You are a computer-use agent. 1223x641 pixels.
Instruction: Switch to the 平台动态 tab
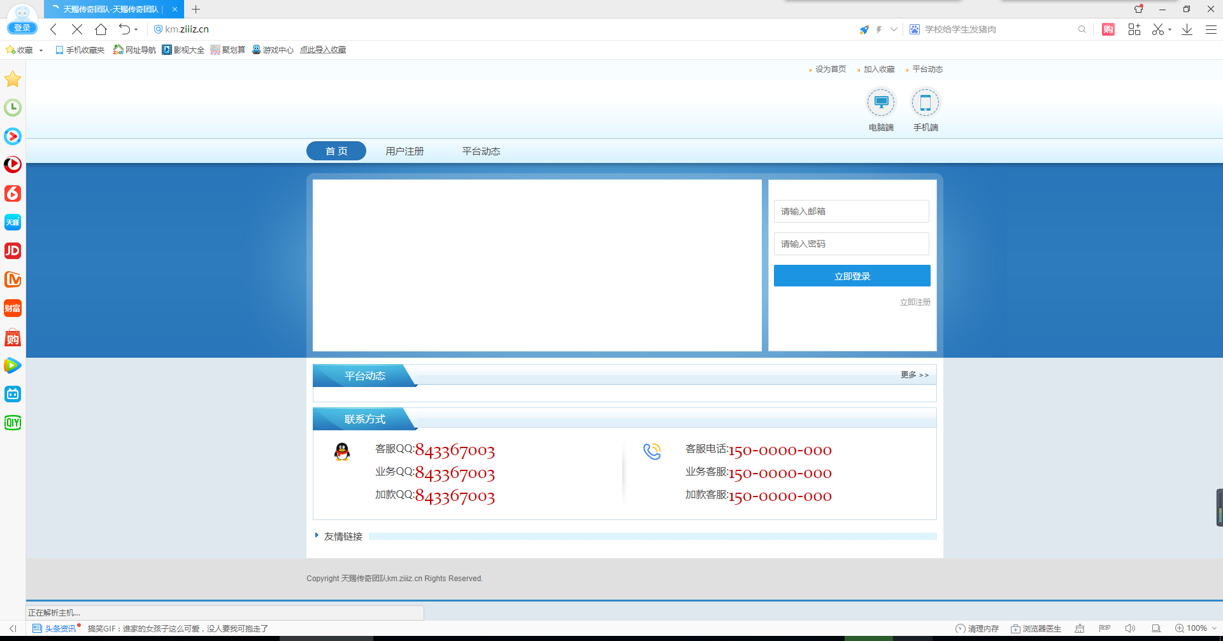click(x=482, y=151)
